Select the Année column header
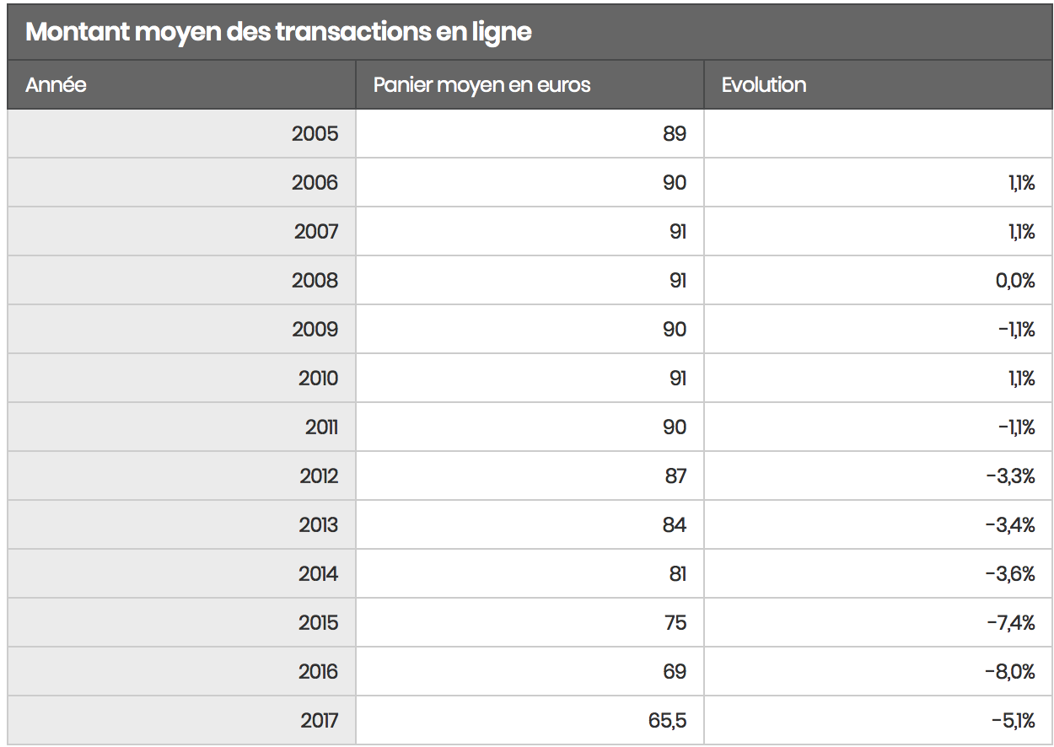 [x=181, y=84]
